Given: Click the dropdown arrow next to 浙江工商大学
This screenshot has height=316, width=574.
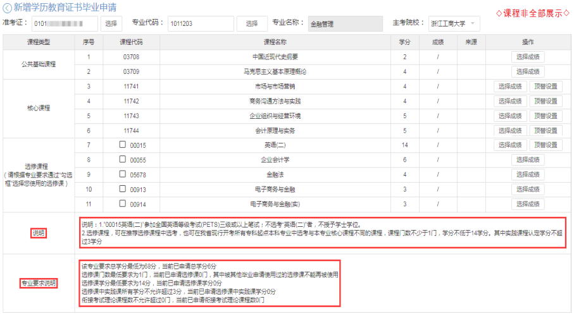Looking at the screenshot, I should [473, 23].
